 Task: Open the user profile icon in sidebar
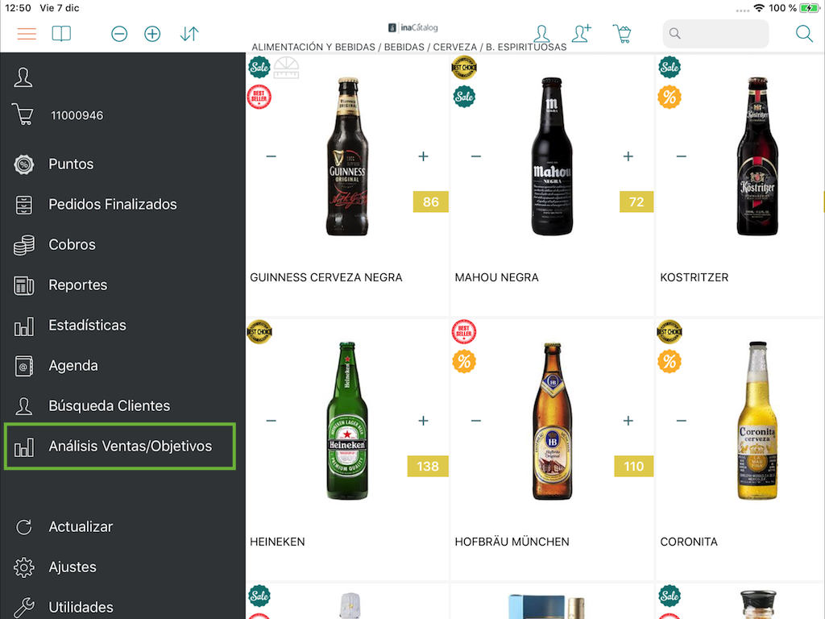point(23,77)
